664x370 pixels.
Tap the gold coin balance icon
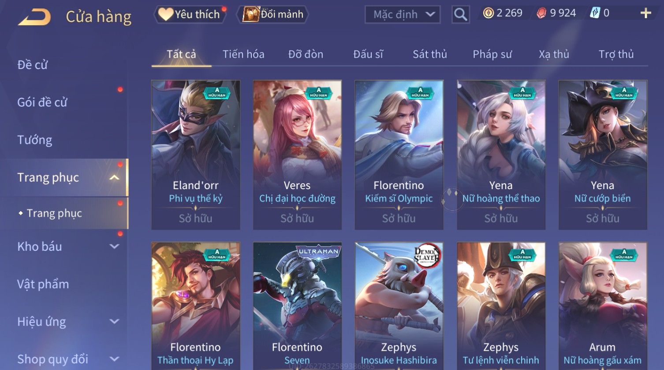click(488, 13)
